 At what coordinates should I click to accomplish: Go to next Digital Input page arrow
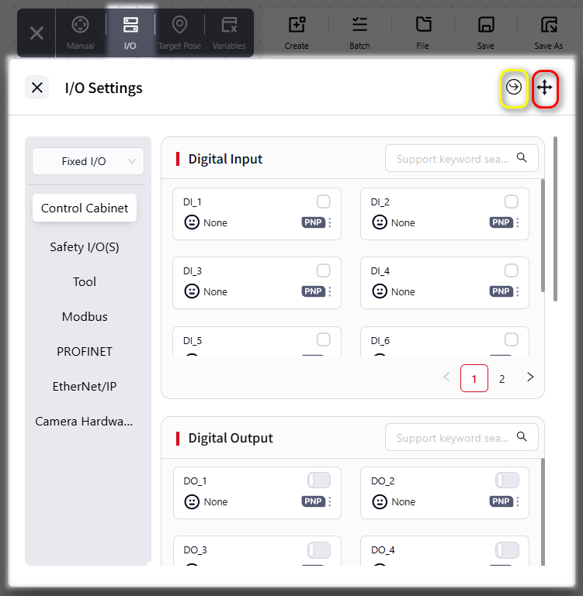click(x=530, y=377)
